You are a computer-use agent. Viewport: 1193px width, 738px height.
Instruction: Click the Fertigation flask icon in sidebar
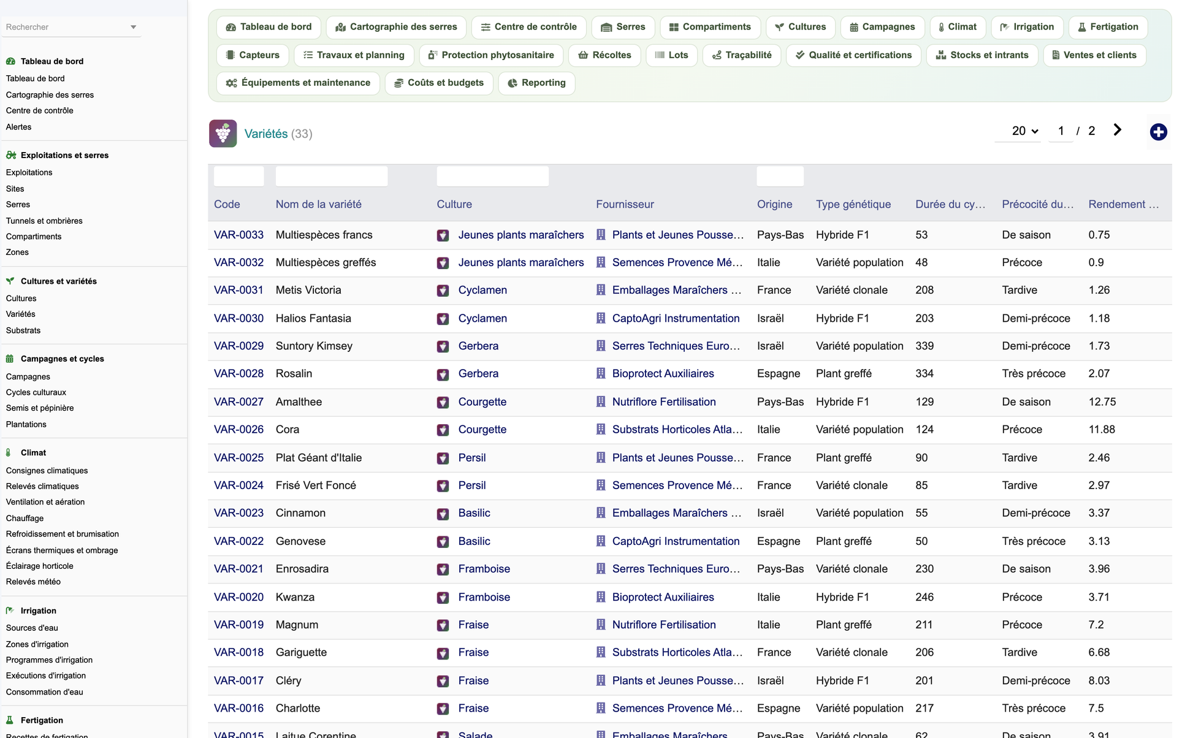coord(10,720)
